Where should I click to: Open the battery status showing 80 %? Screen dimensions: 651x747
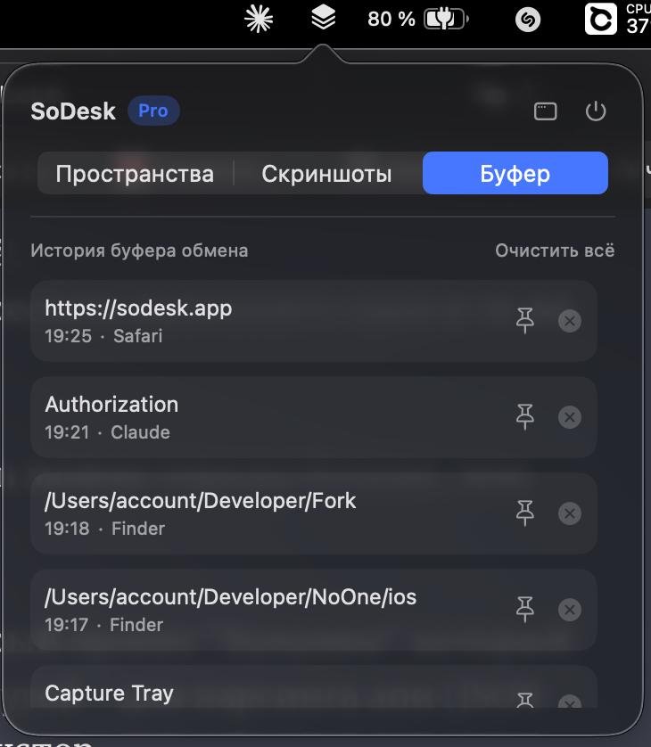418,19
